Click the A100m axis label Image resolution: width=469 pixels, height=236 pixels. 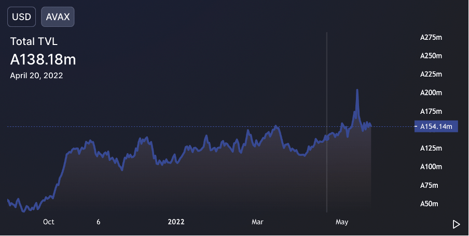[431, 167]
